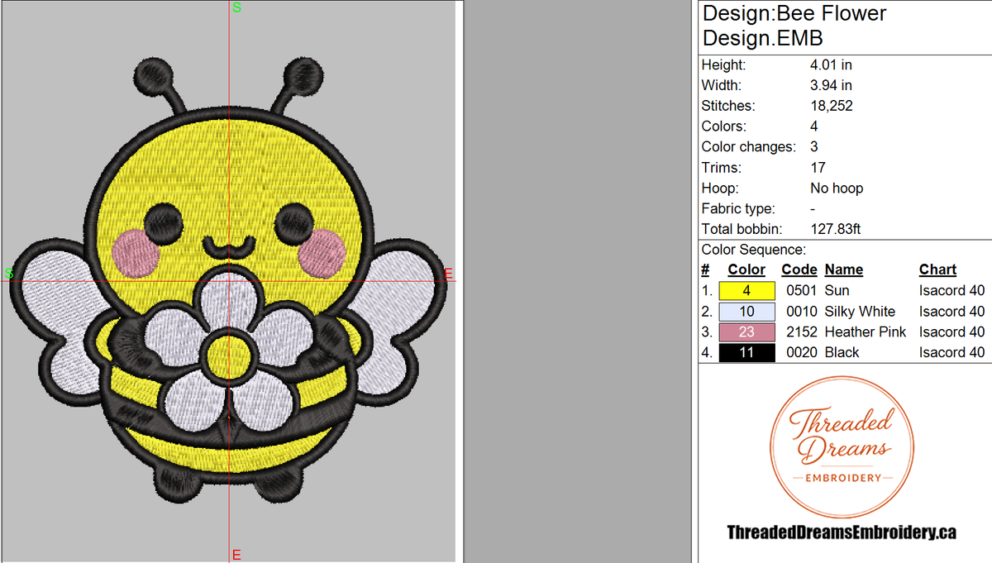Click the Black color swatch numbered 11
This screenshot has width=992, height=563.
coord(747,353)
